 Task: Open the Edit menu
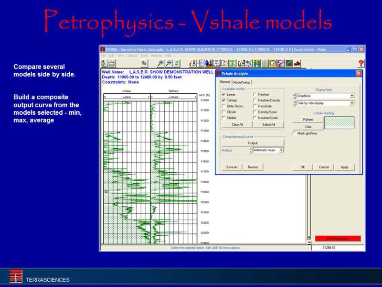click(111, 55)
